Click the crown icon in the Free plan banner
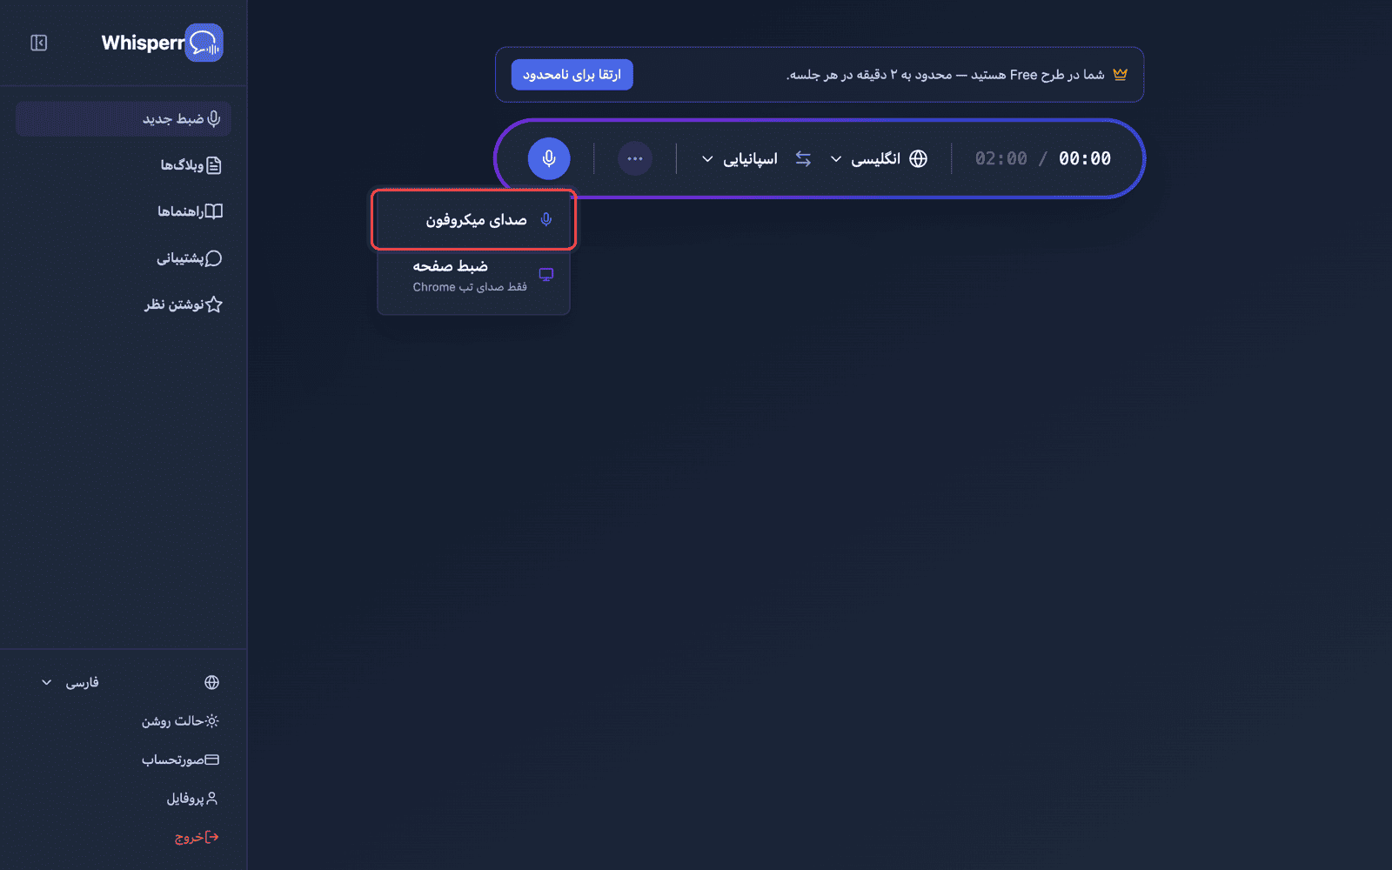Image resolution: width=1392 pixels, height=870 pixels. tap(1120, 75)
